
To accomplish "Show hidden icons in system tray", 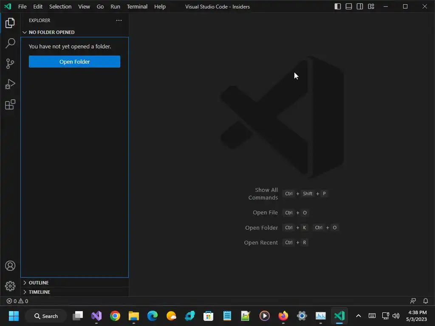I will coord(359,316).
